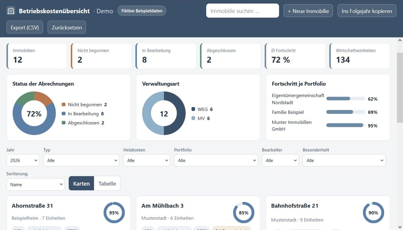403x230 pixels.
Task: Click the dark WEG legend swatch
Action: 193,109
